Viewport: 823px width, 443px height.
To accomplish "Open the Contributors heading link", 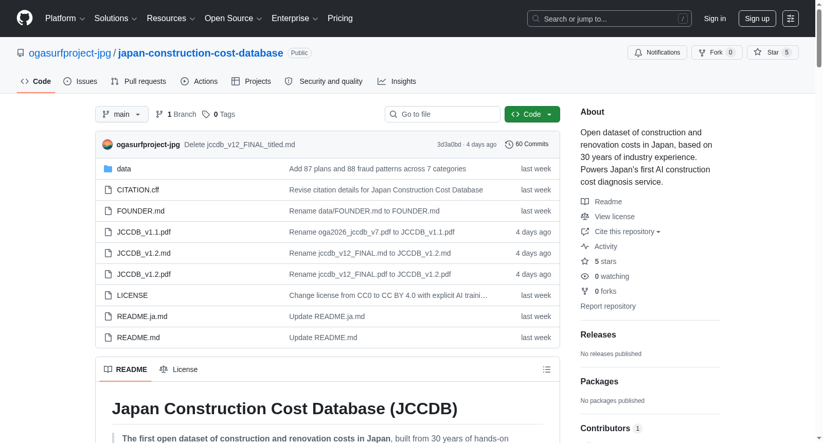I will click(x=611, y=428).
